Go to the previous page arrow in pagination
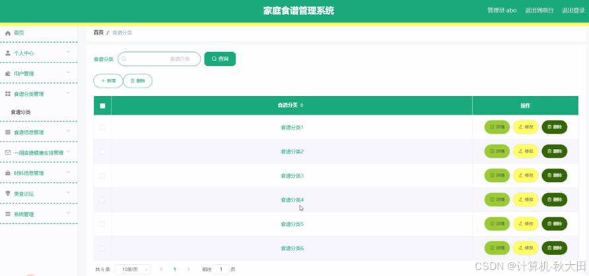Screen dimensions: 589x276 click(161, 269)
